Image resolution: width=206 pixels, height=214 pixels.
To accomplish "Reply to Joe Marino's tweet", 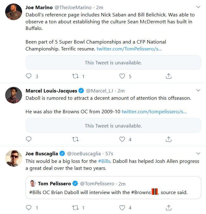I will (29, 76).
